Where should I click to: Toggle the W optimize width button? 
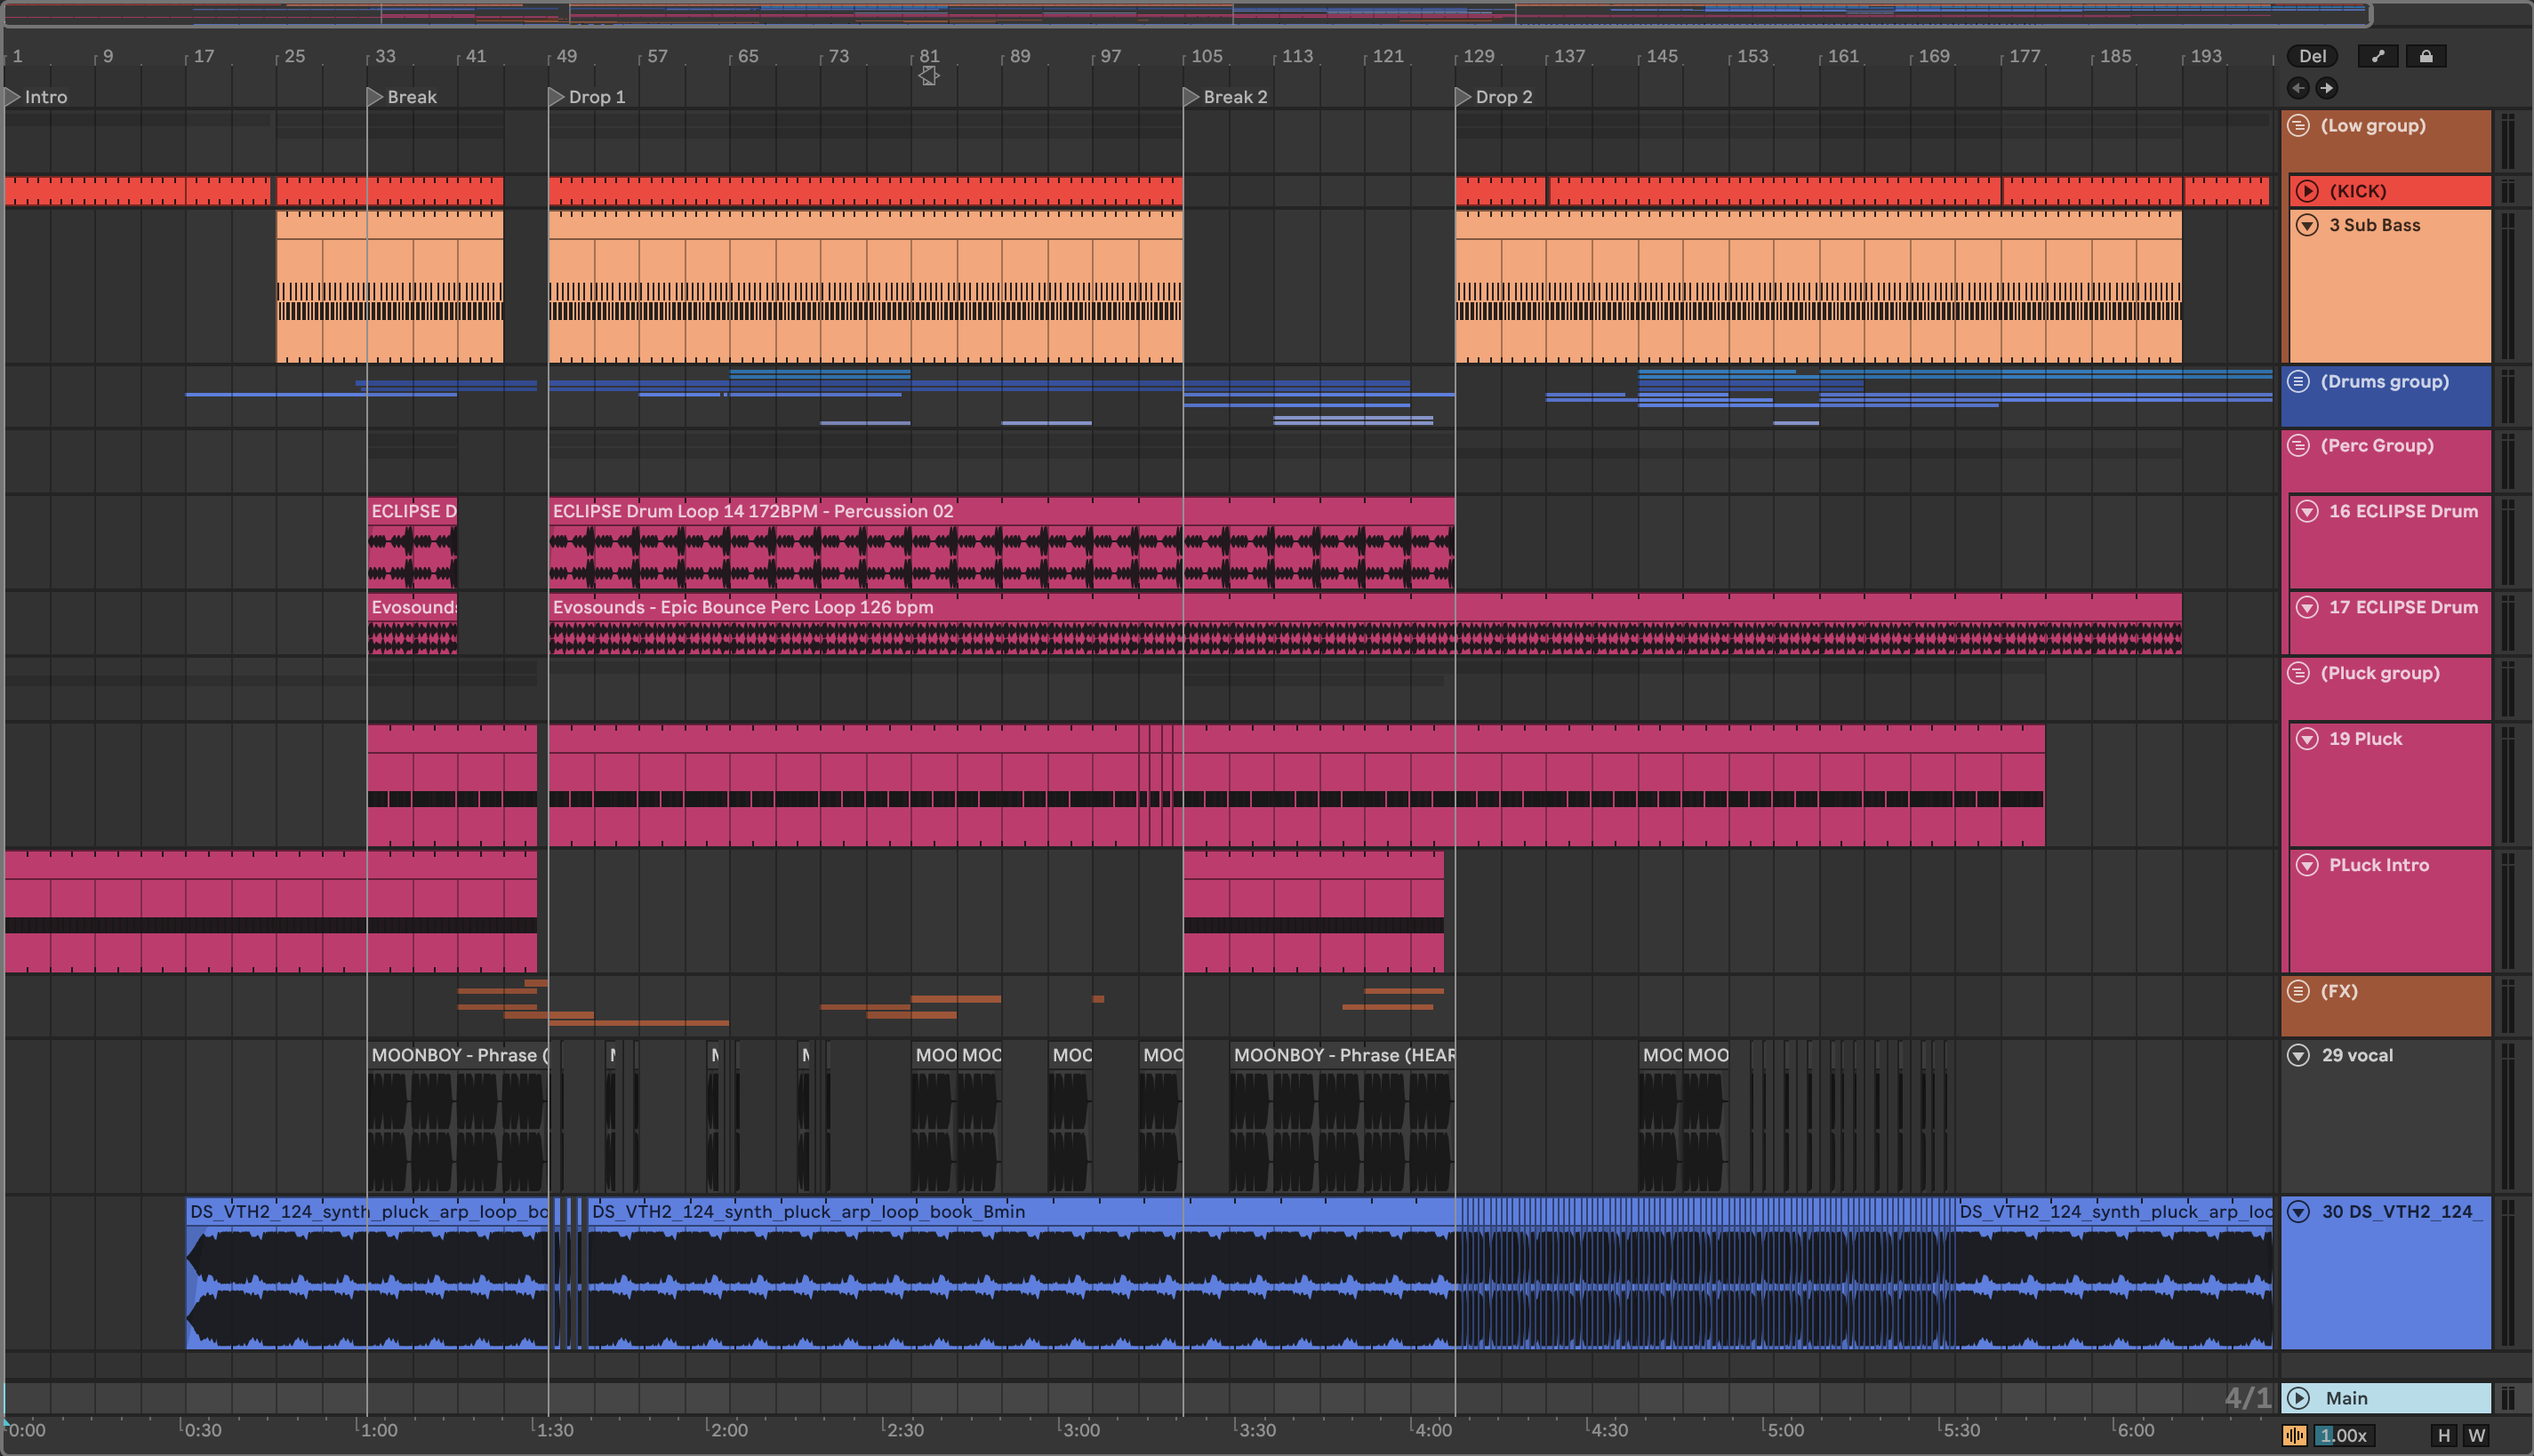2476,1436
